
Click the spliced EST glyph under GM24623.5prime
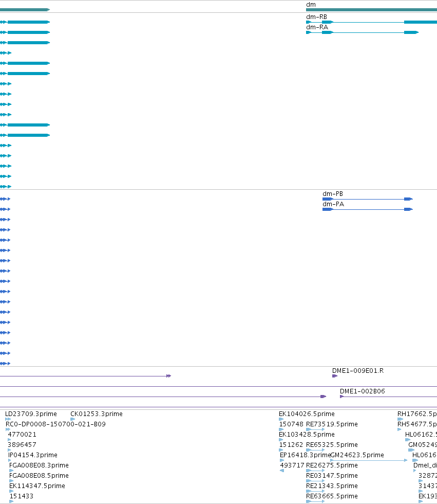(x=369, y=460)
